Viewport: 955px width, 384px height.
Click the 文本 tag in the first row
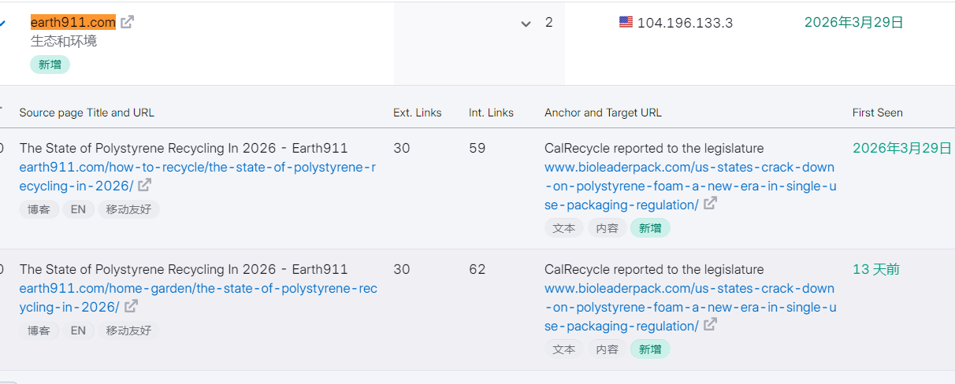tap(563, 228)
